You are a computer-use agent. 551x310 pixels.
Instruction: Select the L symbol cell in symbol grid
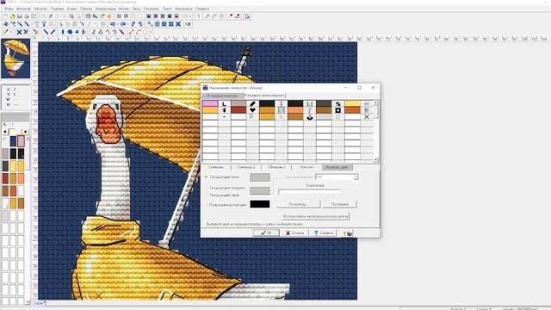224,103
